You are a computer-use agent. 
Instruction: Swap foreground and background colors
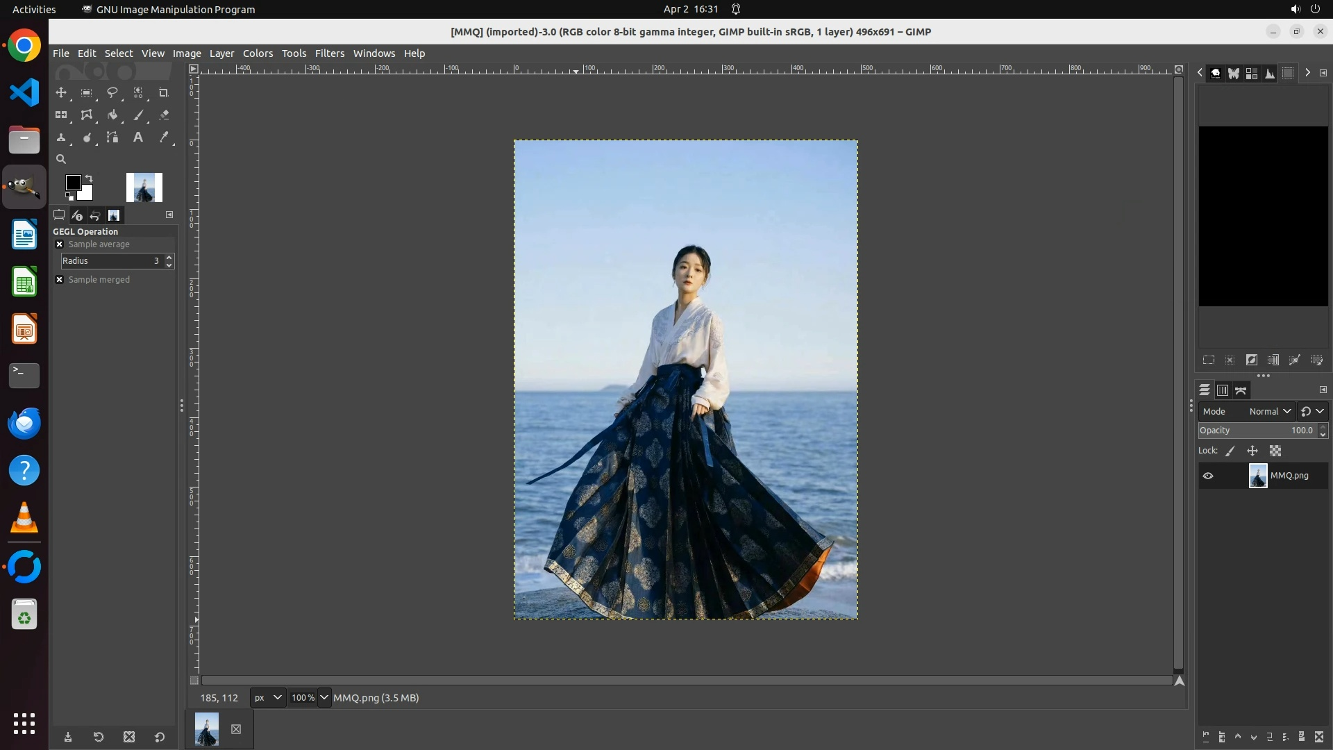(x=89, y=178)
